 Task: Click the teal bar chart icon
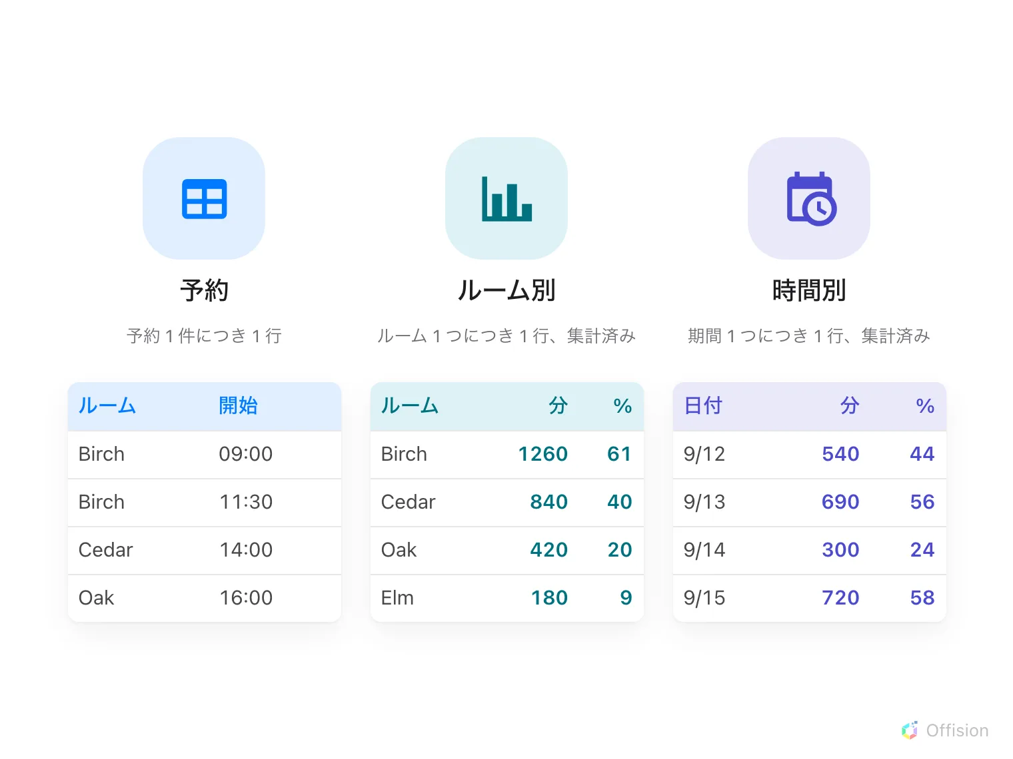(507, 198)
